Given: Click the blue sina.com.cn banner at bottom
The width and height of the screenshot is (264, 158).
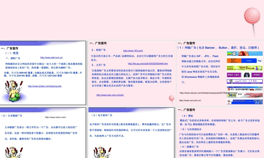Looking at the screenshot, I should coord(245,102).
